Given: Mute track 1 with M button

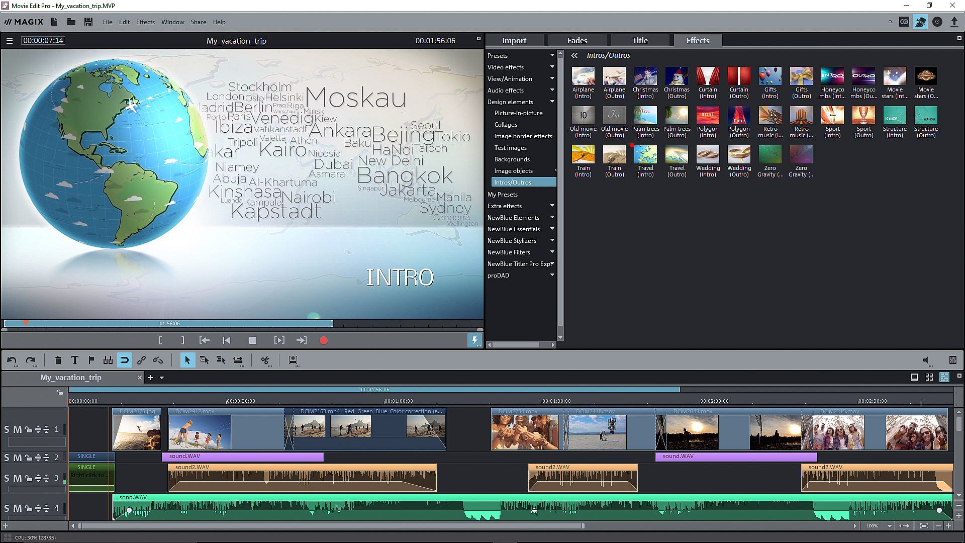Looking at the screenshot, I should (x=17, y=429).
